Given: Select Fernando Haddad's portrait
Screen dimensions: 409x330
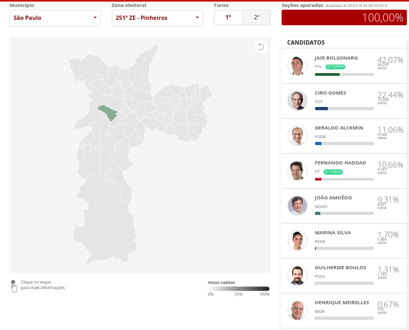Looking at the screenshot, I should (x=297, y=171).
